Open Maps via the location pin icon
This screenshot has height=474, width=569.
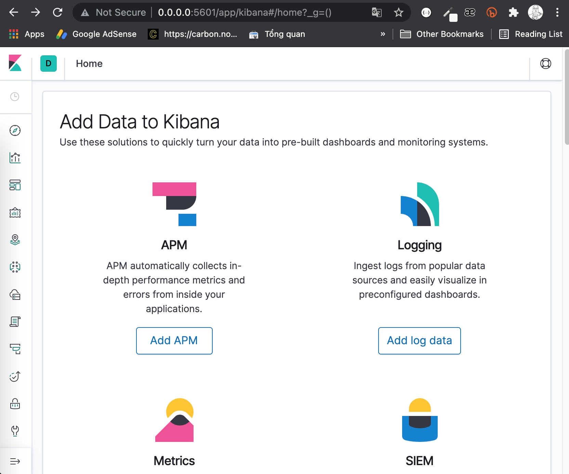tap(15, 240)
